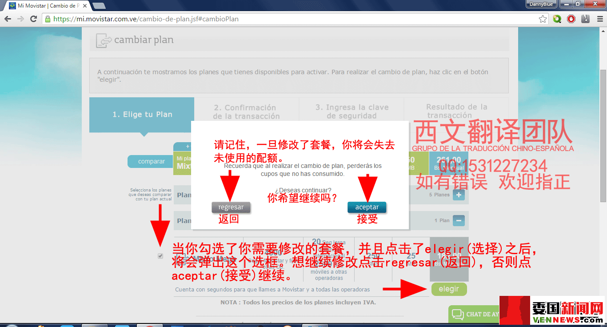Reload the Movistar page

tap(33, 19)
